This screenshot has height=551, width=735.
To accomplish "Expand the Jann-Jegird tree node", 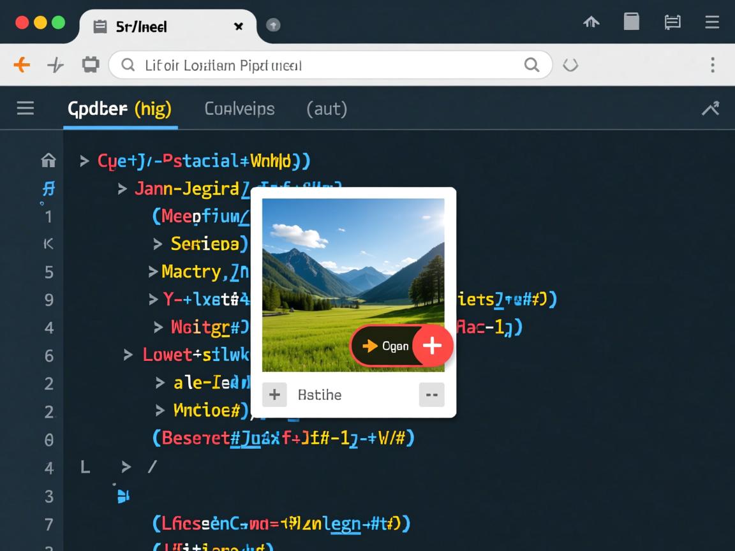I will [x=122, y=189].
